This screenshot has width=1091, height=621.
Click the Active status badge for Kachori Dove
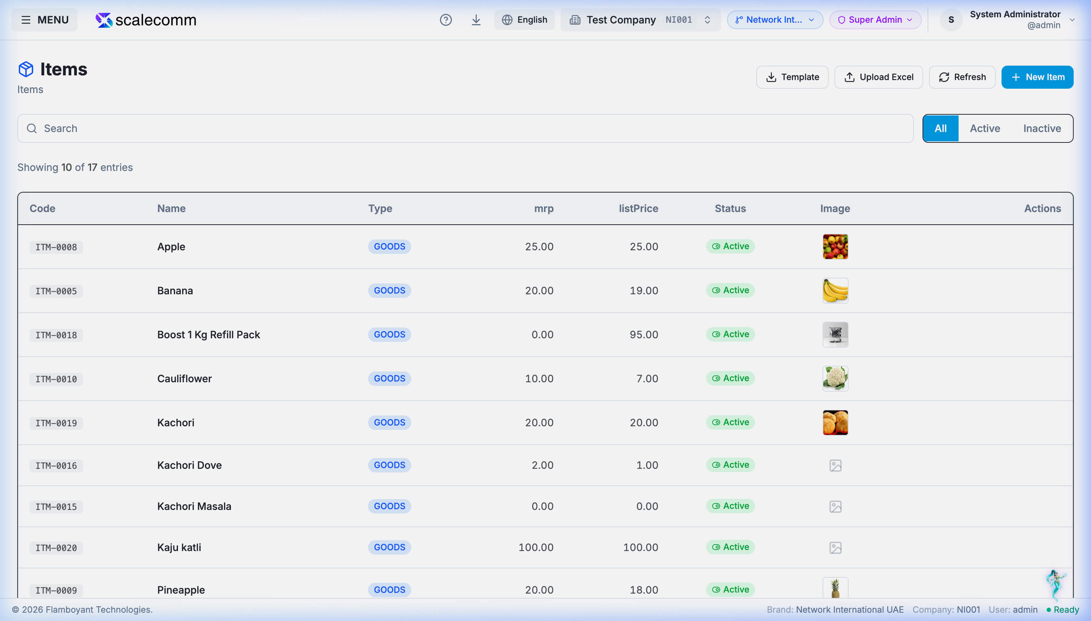point(730,464)
